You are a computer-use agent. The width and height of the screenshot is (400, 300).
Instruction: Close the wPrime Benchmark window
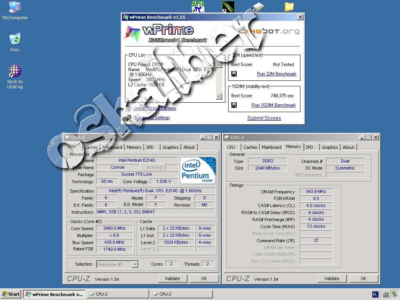[x=300, y=17]
